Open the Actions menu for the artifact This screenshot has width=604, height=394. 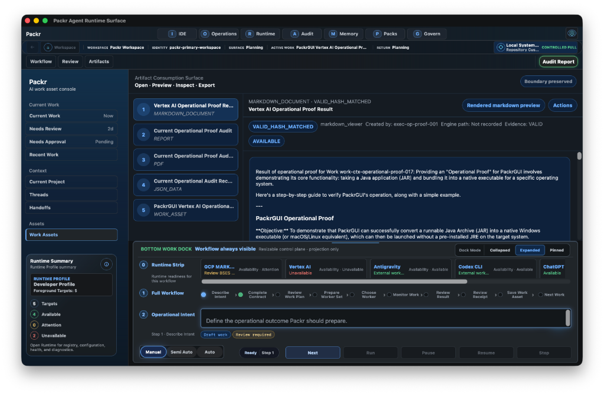(x=562, y=105)
